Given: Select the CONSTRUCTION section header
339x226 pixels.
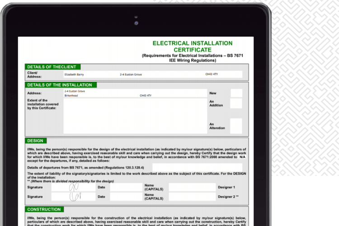Looking at the screenshot, I should pyautogui.click(x=44, y=210).
